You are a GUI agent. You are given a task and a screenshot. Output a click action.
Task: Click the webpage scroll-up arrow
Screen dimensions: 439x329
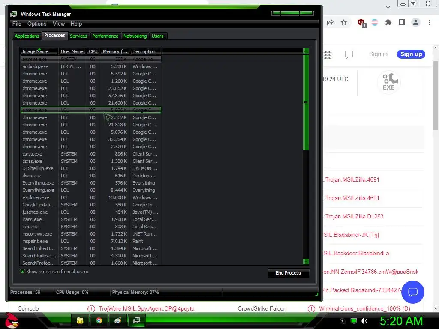pyautogui.click(x=436, y=48)
